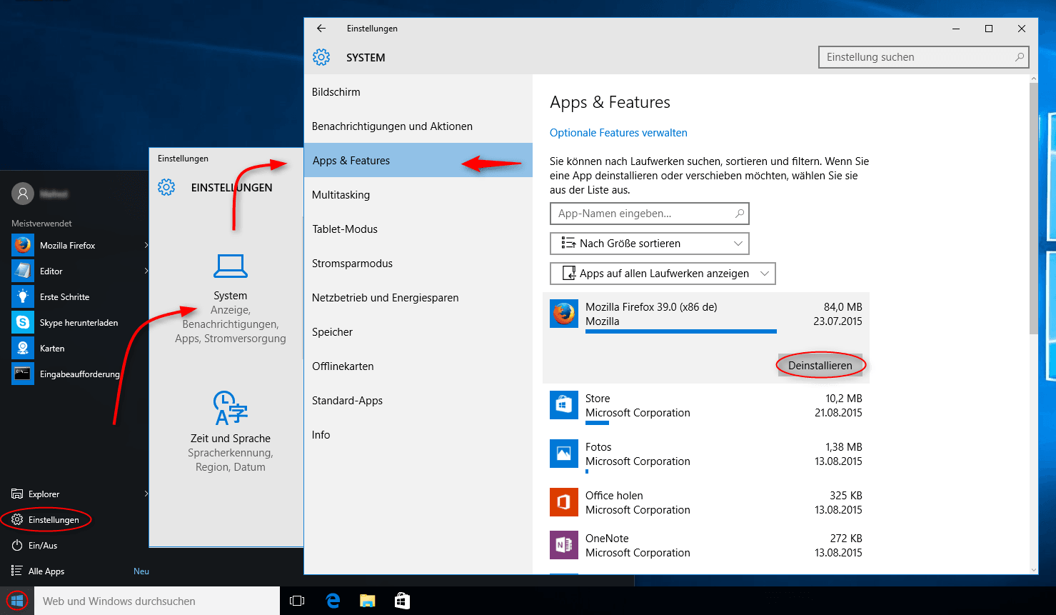Select Offlinekarten in the sidebar

(x=418, y=366)
